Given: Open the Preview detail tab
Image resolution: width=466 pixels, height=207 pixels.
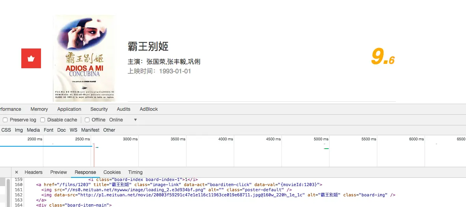Looking at the screenshot, I should click(x=59, y=172).
